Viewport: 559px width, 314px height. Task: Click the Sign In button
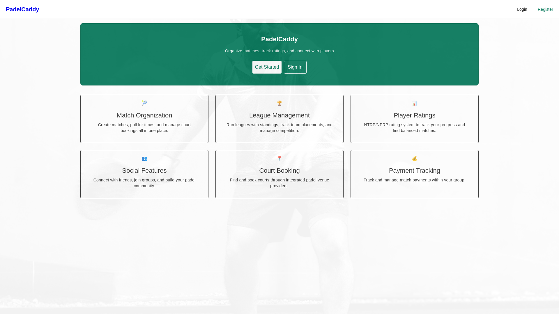(295, 67)
